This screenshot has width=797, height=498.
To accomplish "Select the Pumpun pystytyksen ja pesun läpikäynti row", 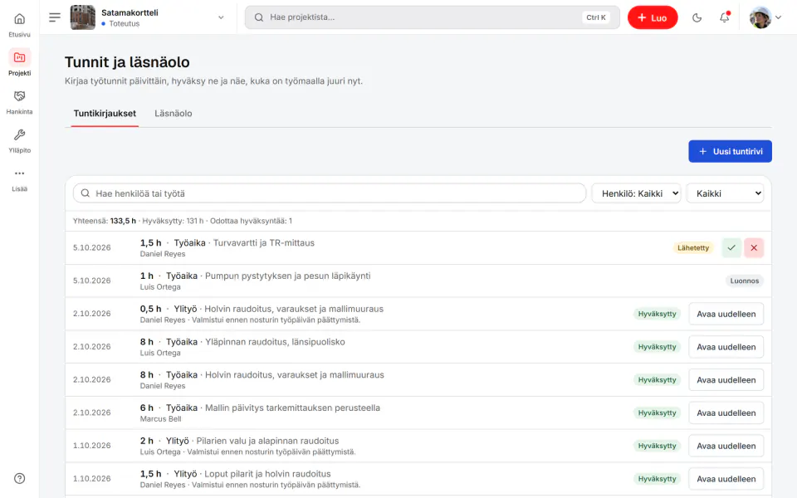I will pos(418,281).
